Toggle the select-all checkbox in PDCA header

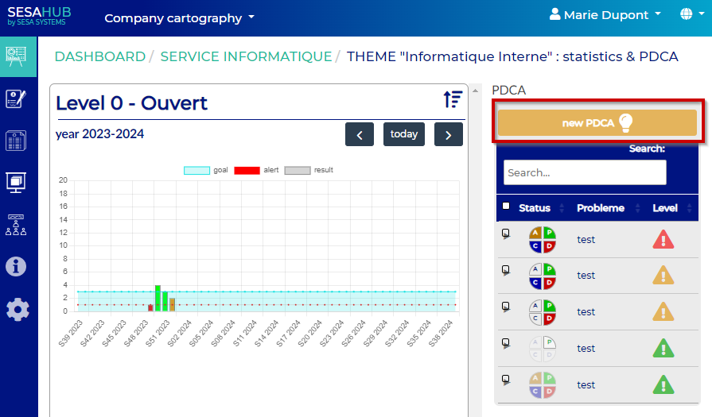506,207
